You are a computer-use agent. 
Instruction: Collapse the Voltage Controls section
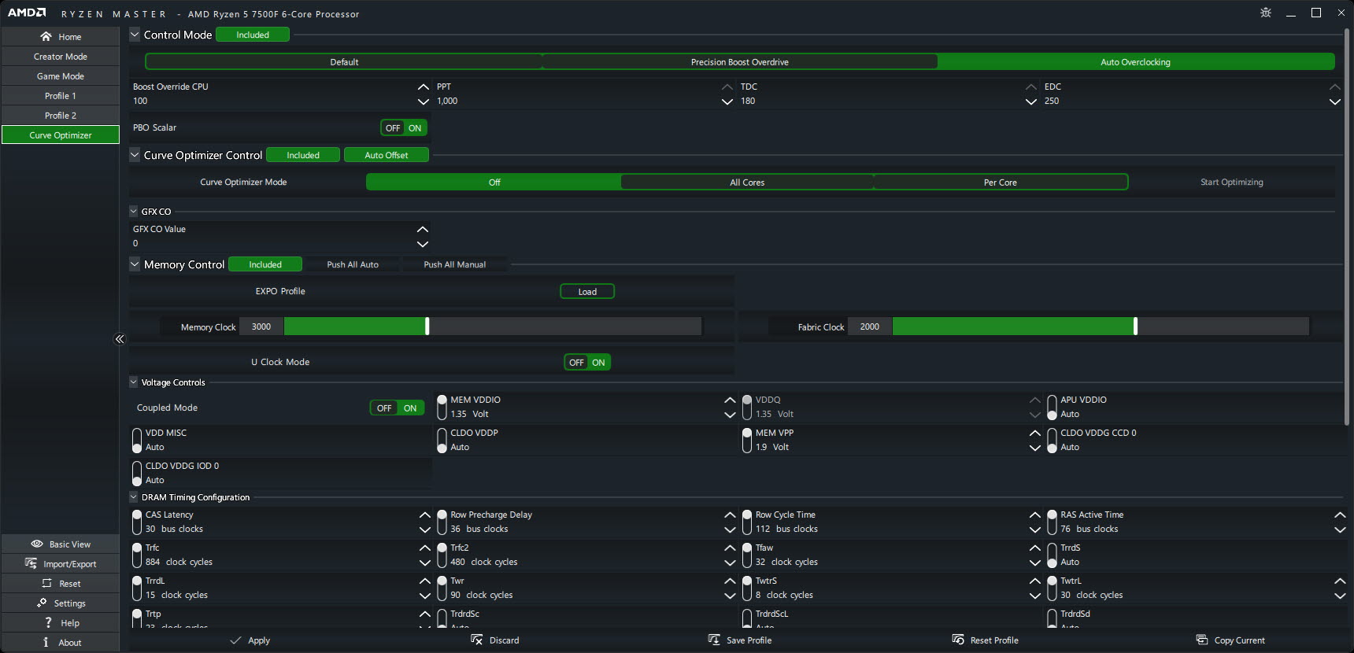point(133,382)
